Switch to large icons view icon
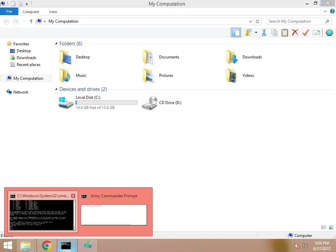This screenshot has height=252, width=336. pyautogui.click(x=331, y=227)
